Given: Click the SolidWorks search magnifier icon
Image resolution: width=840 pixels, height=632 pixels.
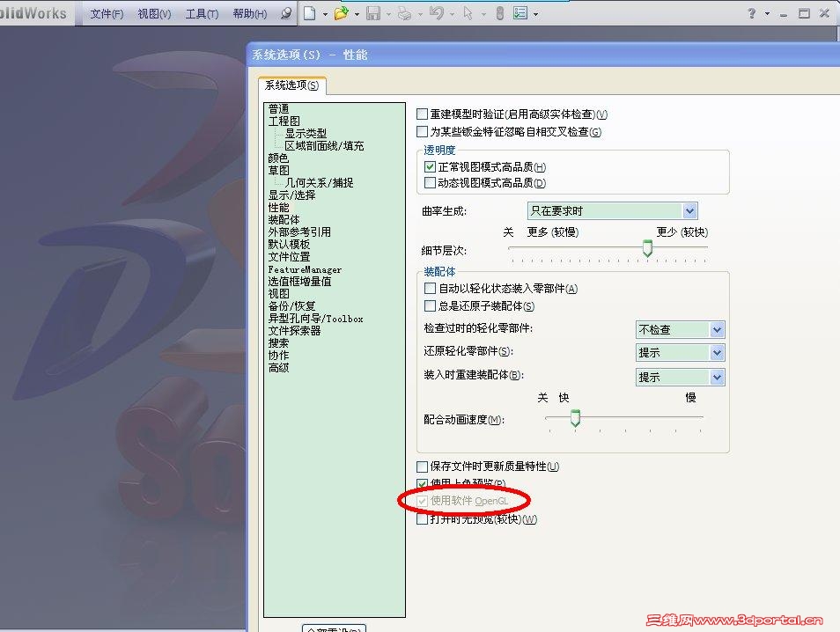Looking at the screenshot, I should 286,13.
